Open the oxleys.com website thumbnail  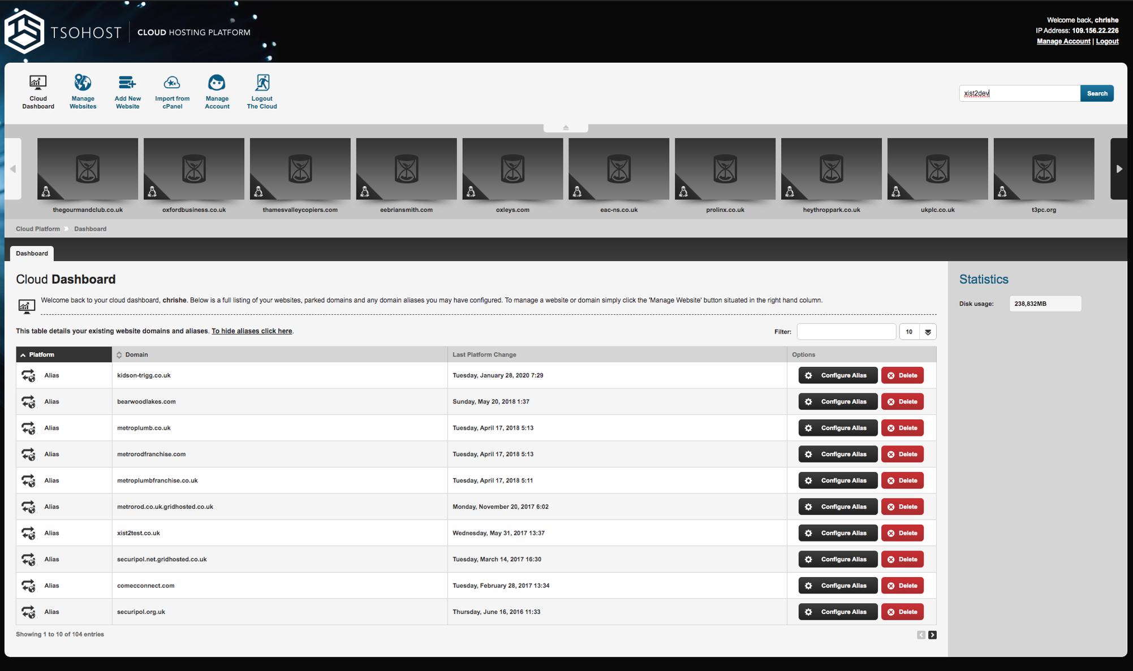512,169
